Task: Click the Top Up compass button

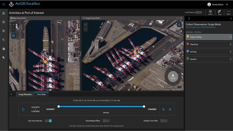Action: (x=173, y=76)
